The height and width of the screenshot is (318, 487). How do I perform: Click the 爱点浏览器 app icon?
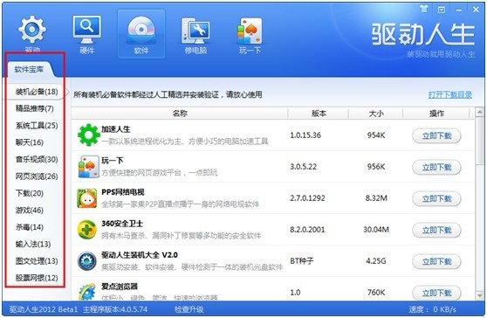87,292
